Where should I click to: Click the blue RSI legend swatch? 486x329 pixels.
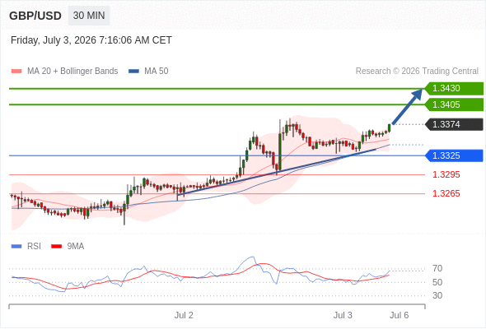[16, 247]
